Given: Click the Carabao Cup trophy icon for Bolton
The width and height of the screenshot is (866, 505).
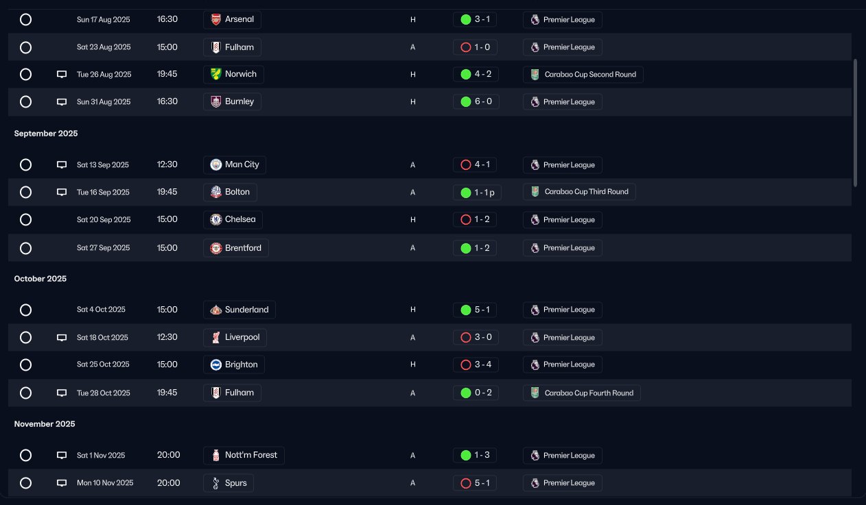Looking at the screenshot, I should (x=535, y=192).
